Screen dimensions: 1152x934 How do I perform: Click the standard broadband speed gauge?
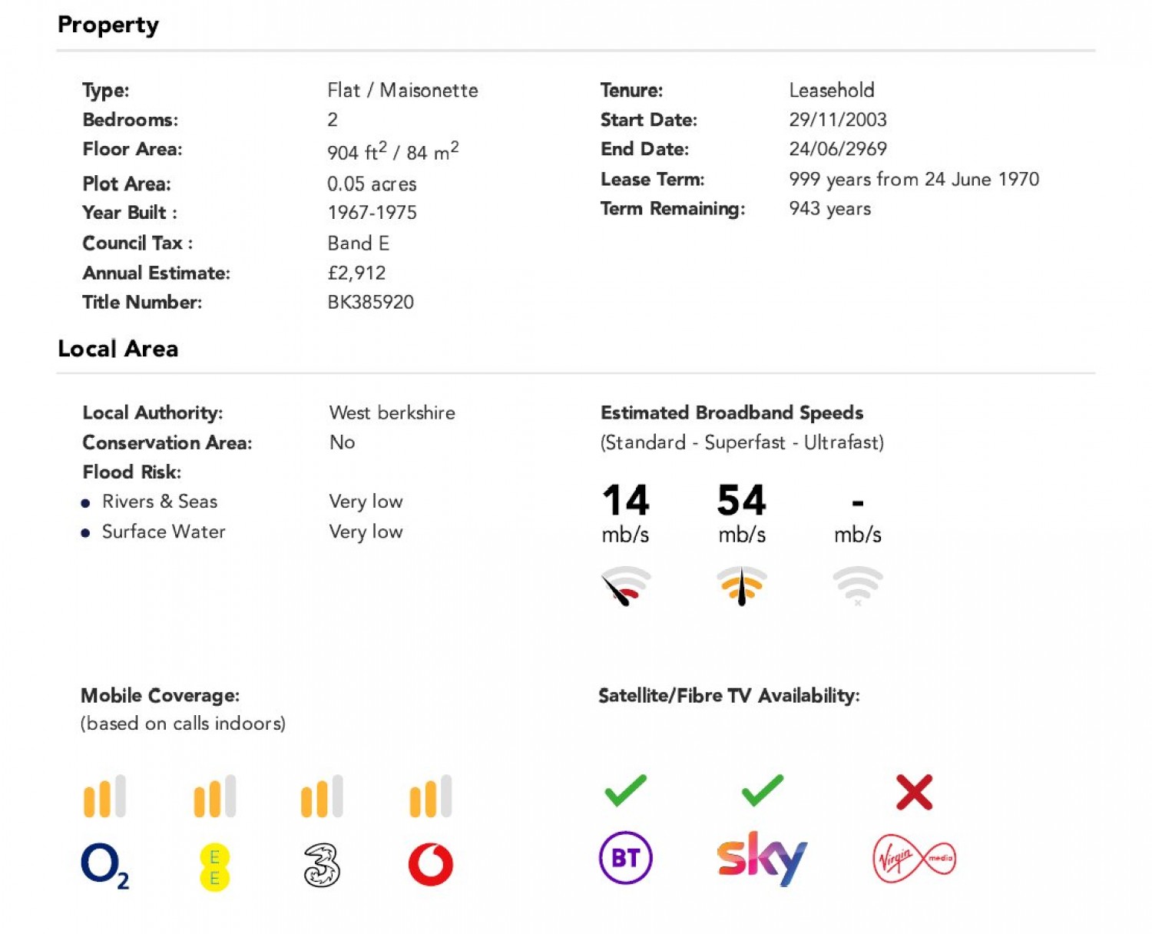[x=625, y=586]
